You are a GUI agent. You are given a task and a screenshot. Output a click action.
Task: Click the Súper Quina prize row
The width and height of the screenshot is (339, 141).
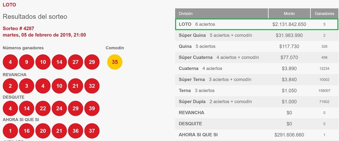coord(257,35)
